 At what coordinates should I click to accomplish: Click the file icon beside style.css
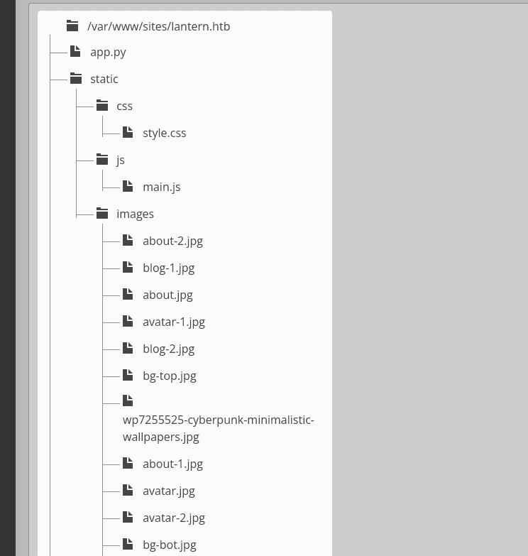pos(128,132)
